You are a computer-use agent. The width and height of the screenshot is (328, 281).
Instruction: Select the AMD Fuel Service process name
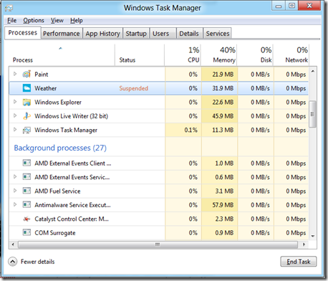(57, 191)
